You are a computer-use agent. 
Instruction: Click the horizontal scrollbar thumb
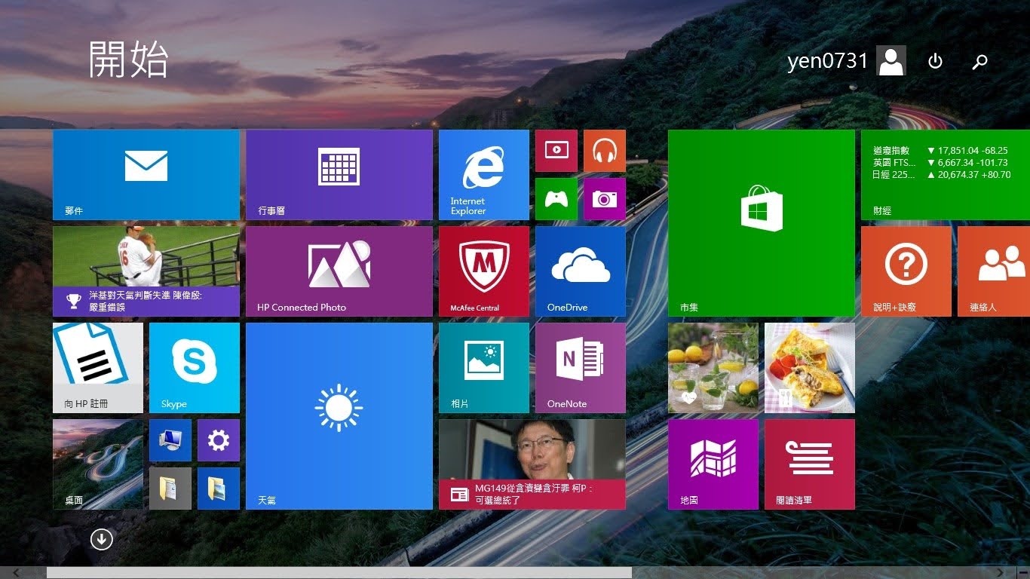[339, 573]
